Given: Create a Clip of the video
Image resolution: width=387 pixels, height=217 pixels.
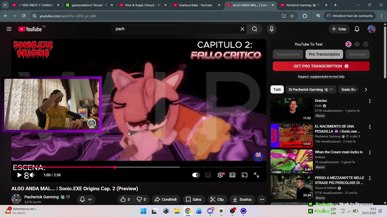Looking at the screenshot, I should coord(217,200).
